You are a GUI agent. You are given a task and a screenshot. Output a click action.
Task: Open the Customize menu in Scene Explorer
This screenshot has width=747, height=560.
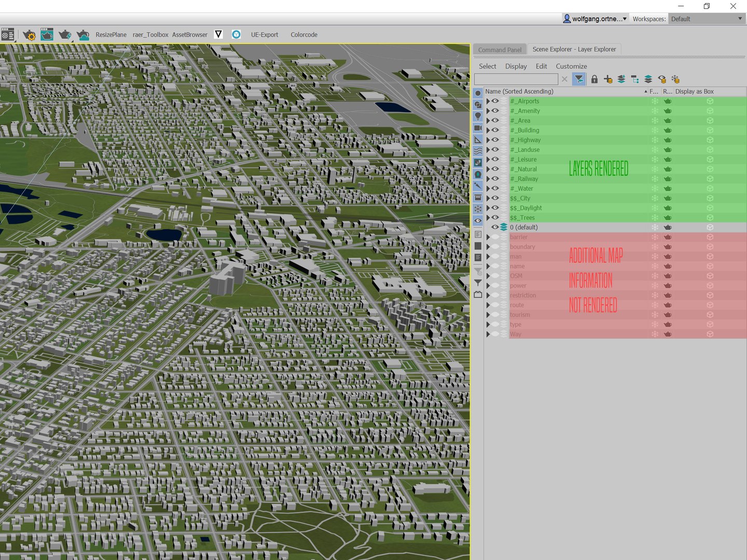click(x=571, y=66)
